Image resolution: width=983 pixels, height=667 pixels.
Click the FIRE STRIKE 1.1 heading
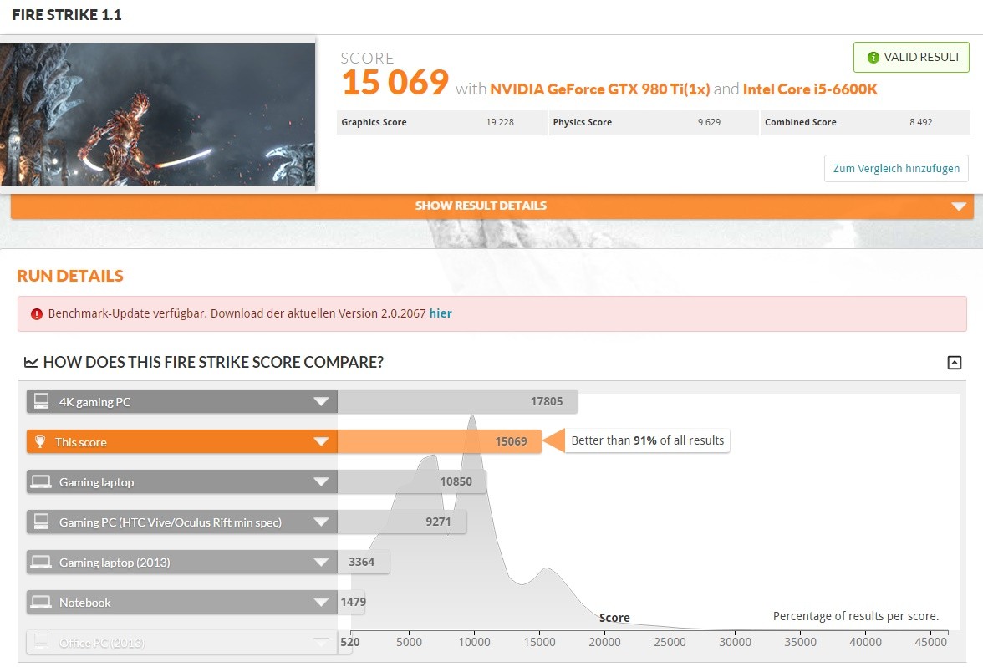tap(67, 15)
